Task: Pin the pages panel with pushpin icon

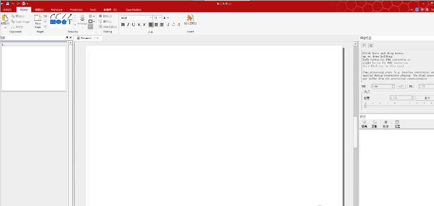Action: click(x=67, y=37)
